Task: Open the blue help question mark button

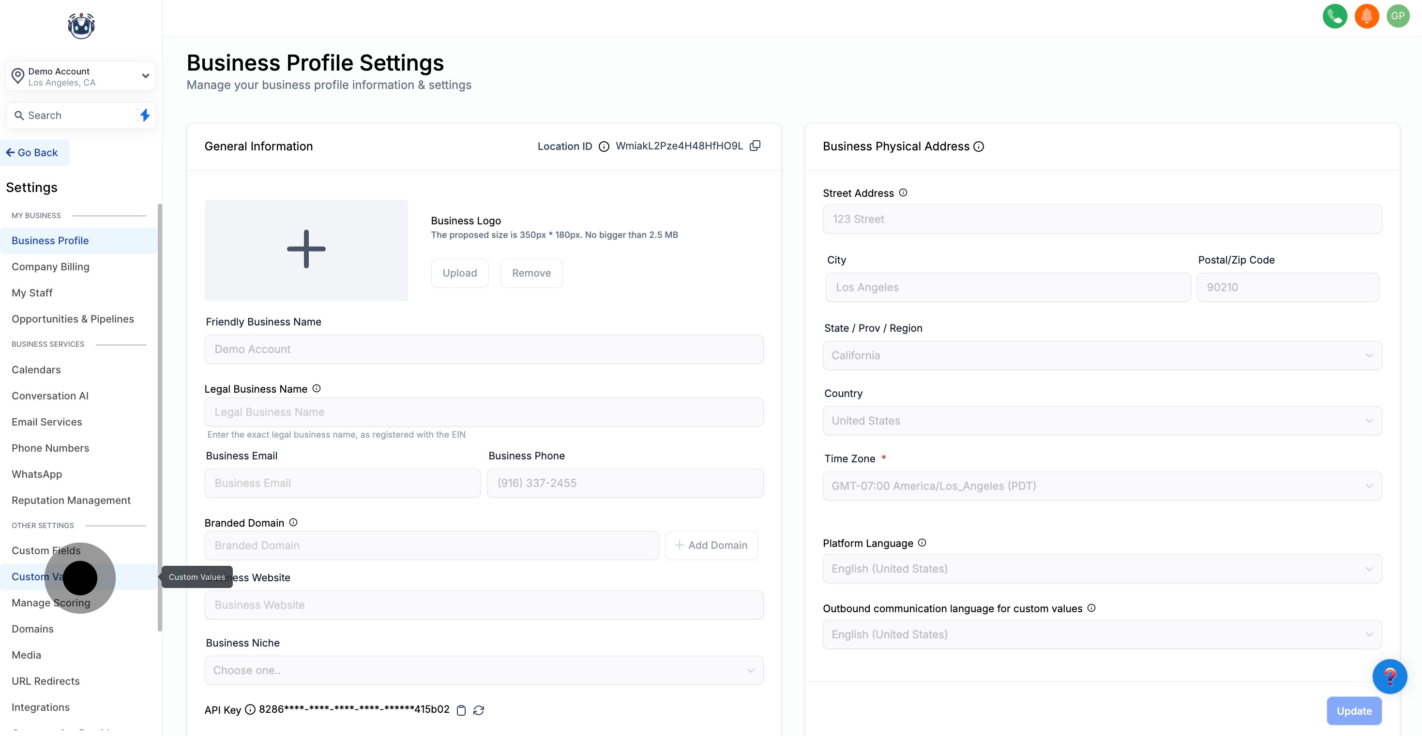Action: coord(1389,676)
